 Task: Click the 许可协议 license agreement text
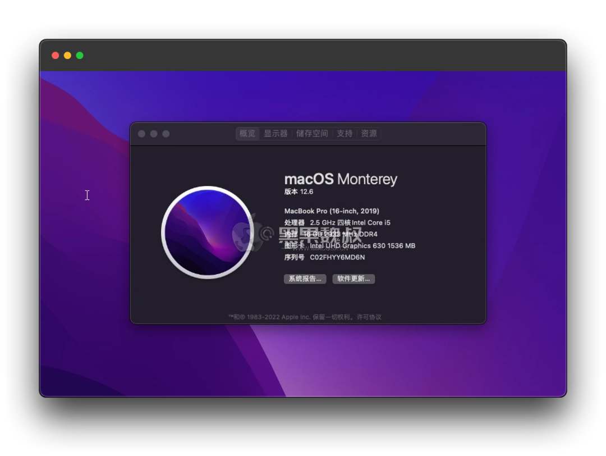[368, 317]
